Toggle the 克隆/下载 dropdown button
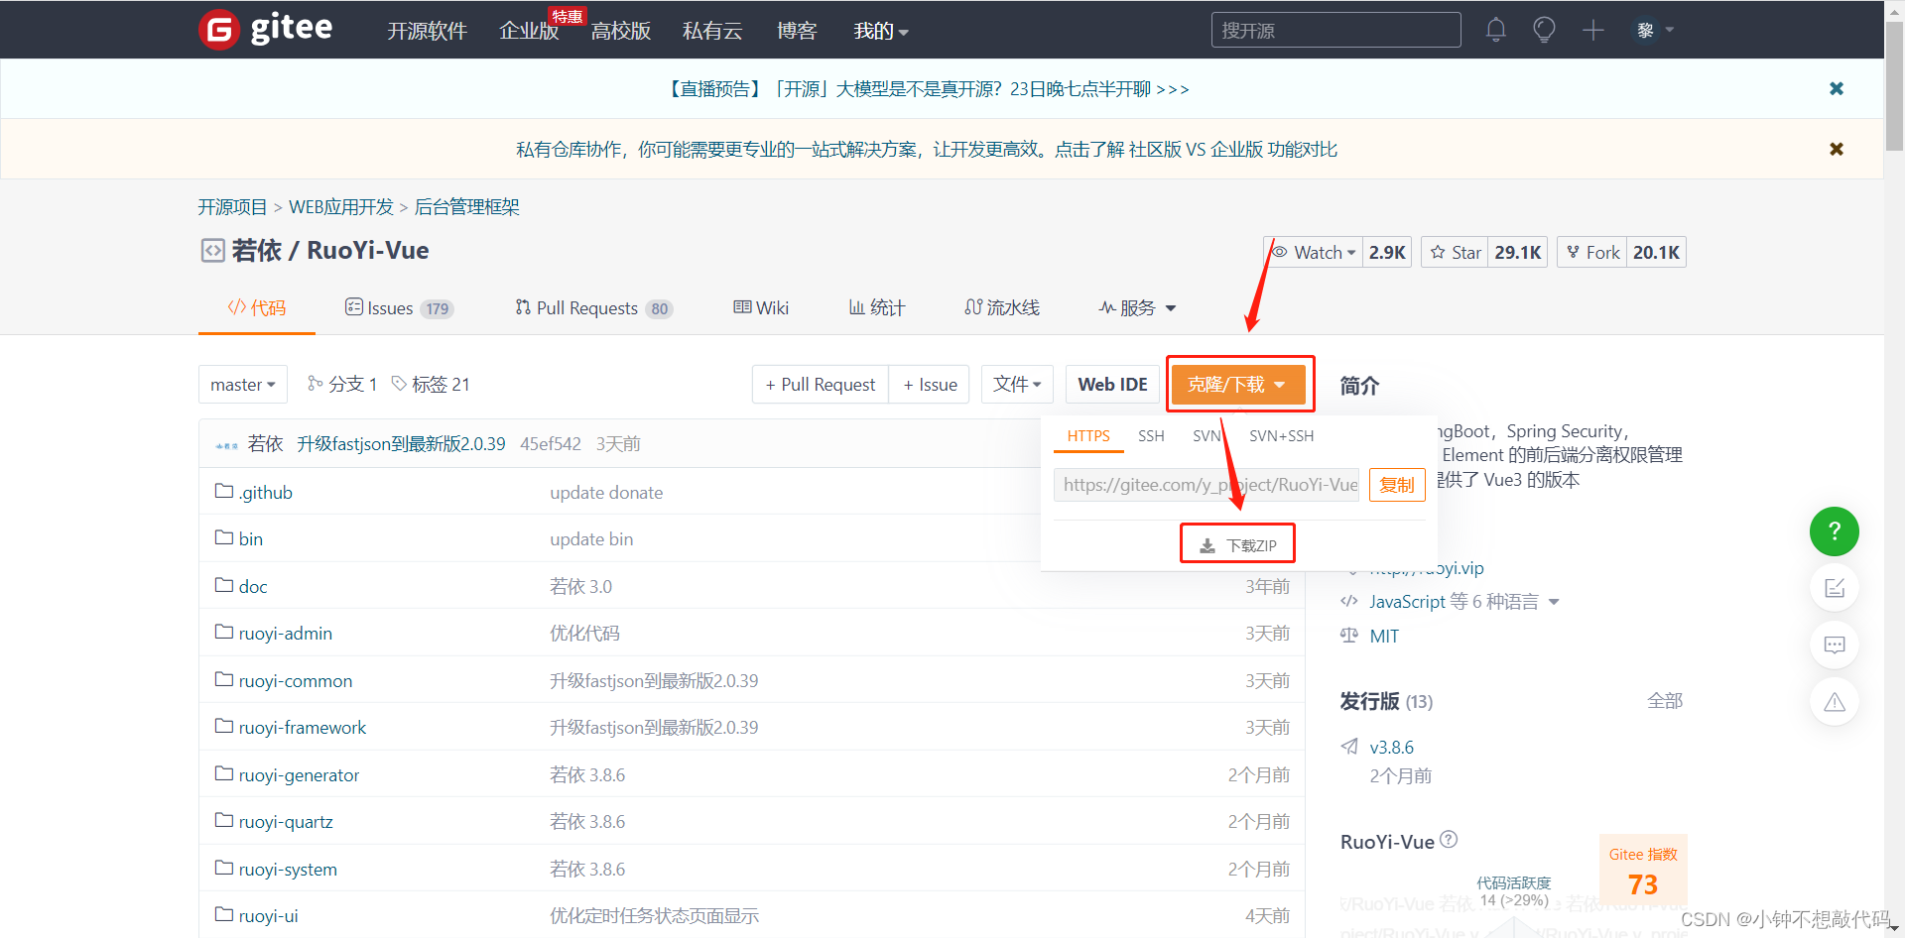1905x938 pixels. pos(1238,384)
